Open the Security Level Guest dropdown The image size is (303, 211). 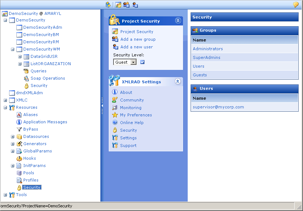133,62
